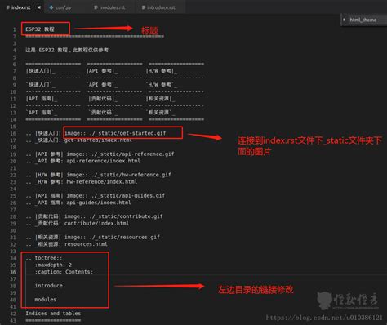
Task: Click './_static/hw-reference.gif' image path
Action: pyautogui.click(x=131, y=175)
